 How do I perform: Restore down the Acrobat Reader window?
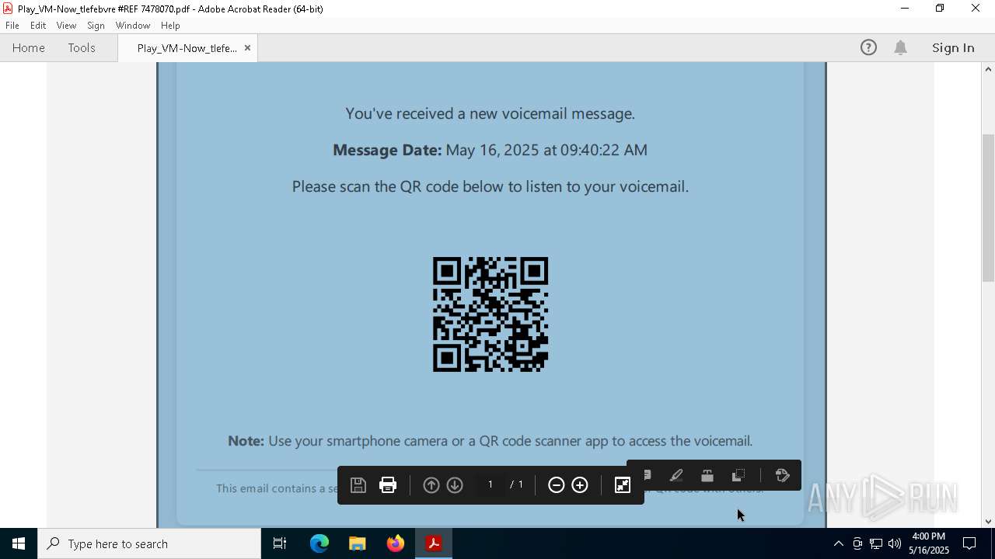click(940, 9)
